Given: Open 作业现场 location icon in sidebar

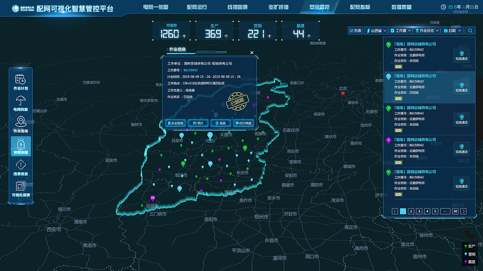Looking at the screenshot, I should 21,125.
